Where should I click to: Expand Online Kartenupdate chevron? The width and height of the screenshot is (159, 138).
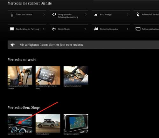128,29
